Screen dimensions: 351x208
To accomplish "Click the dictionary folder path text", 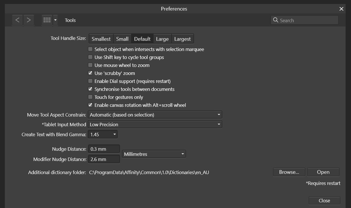I will pyautogui.click(x=149, y=172).
